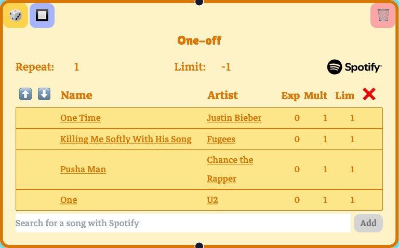399x248 pixels.
Task: Open Killing Me Softly With His Song
Action: (126, 139)
